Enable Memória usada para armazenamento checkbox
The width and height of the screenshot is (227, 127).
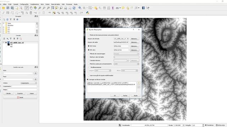(x=89, y=64)
